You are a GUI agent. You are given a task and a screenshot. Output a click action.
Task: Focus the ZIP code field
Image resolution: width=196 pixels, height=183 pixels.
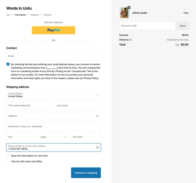point(86,137)
